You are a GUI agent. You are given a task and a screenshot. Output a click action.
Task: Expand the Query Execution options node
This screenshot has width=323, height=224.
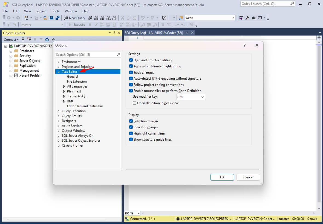[58, 111]
